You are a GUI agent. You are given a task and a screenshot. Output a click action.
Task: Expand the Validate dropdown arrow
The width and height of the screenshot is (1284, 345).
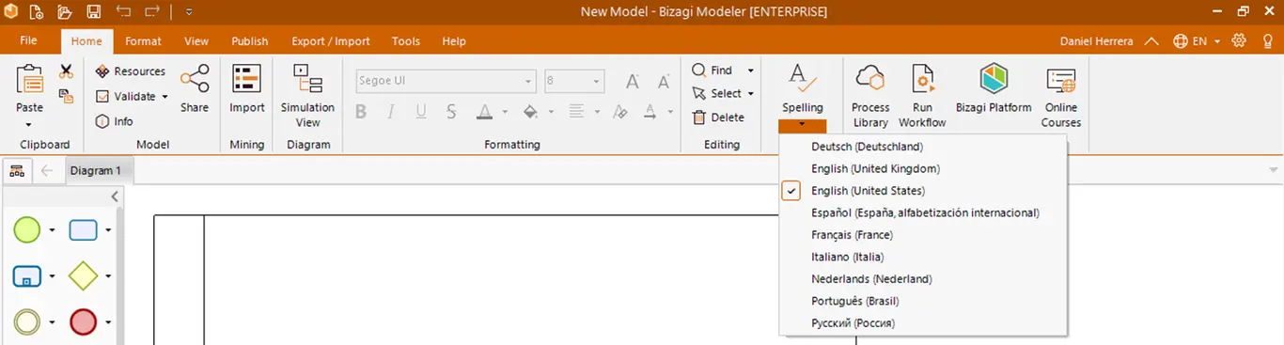click(164, 97)
